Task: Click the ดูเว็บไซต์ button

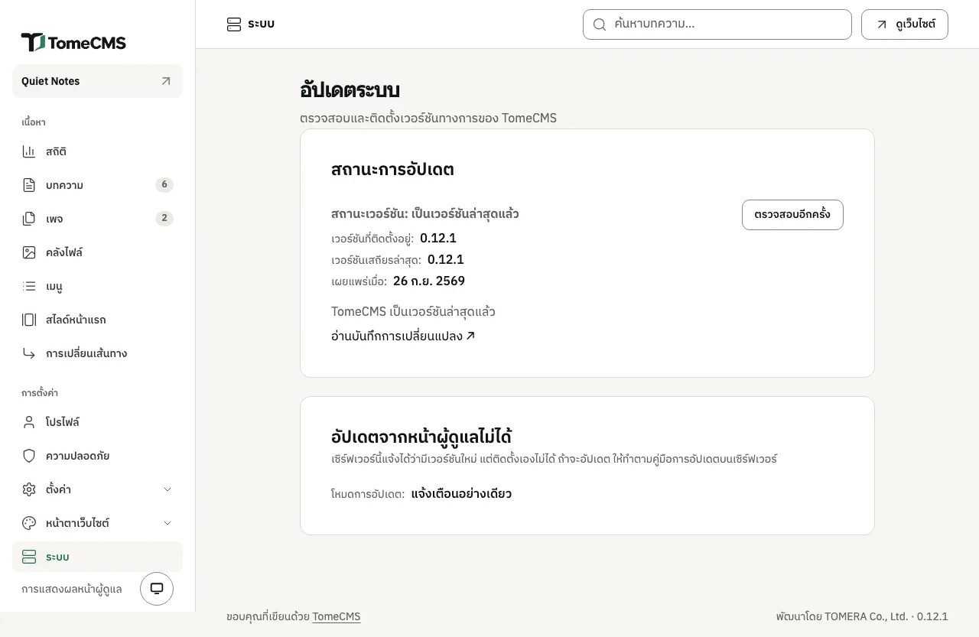Action: (905, 24)
